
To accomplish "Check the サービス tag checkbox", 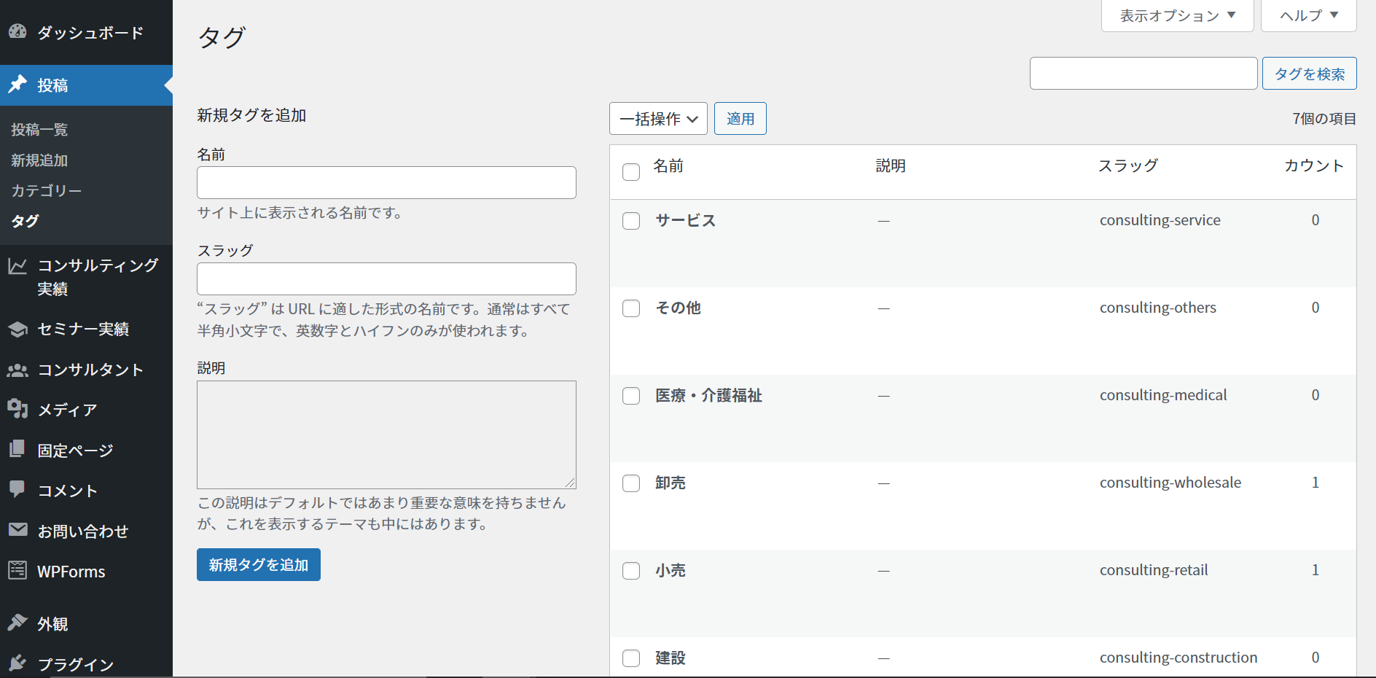I will coord(631,221).
